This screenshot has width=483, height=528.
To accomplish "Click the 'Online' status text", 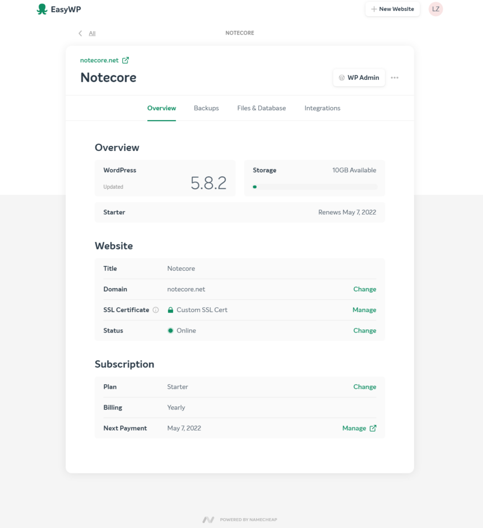I will pyautogui.click(x=186, y=331).
